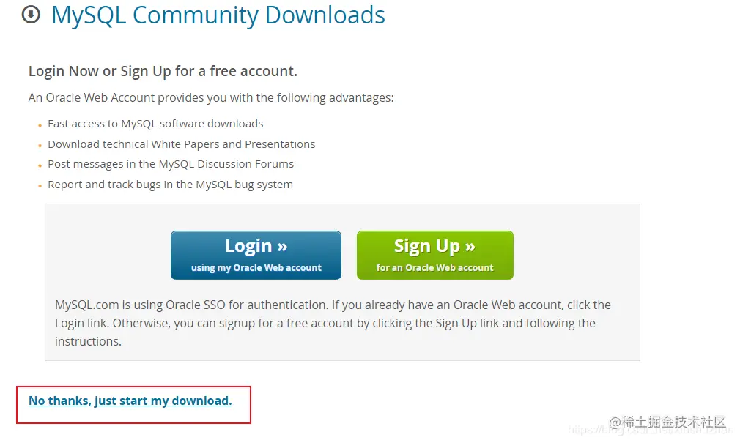Image resolution: width=740 pixels, height=443 pixels.
Task: Click No thanks, just start my download
Action: tap(130, 401)
